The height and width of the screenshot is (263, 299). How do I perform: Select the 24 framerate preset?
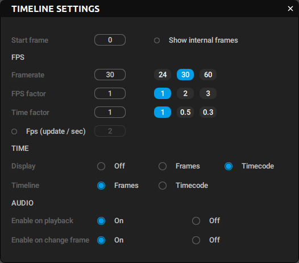163,75
